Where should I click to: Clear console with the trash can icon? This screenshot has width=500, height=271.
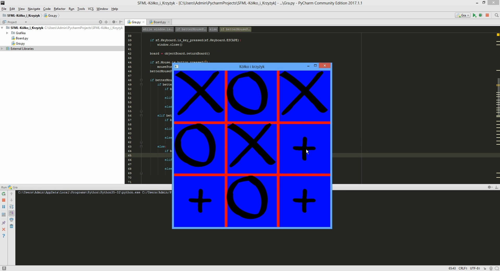(x=11, y=226)
